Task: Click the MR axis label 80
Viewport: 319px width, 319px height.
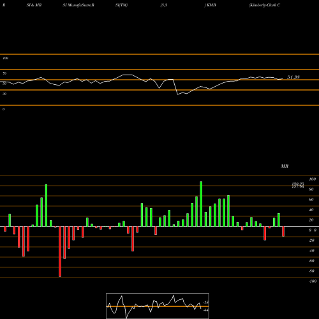Action: tap(311, 189)
